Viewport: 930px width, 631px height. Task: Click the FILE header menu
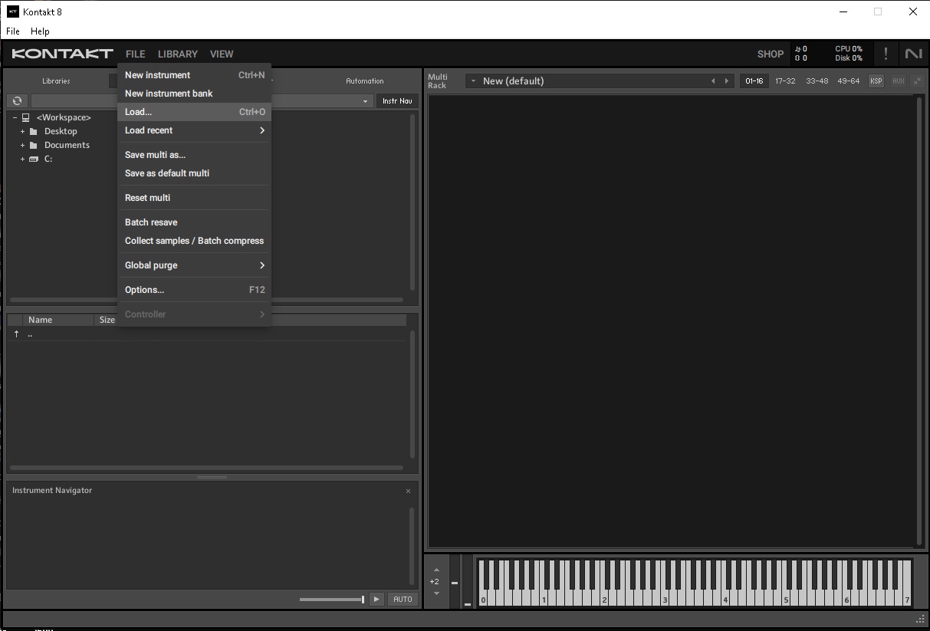click(x=135, y=54)
